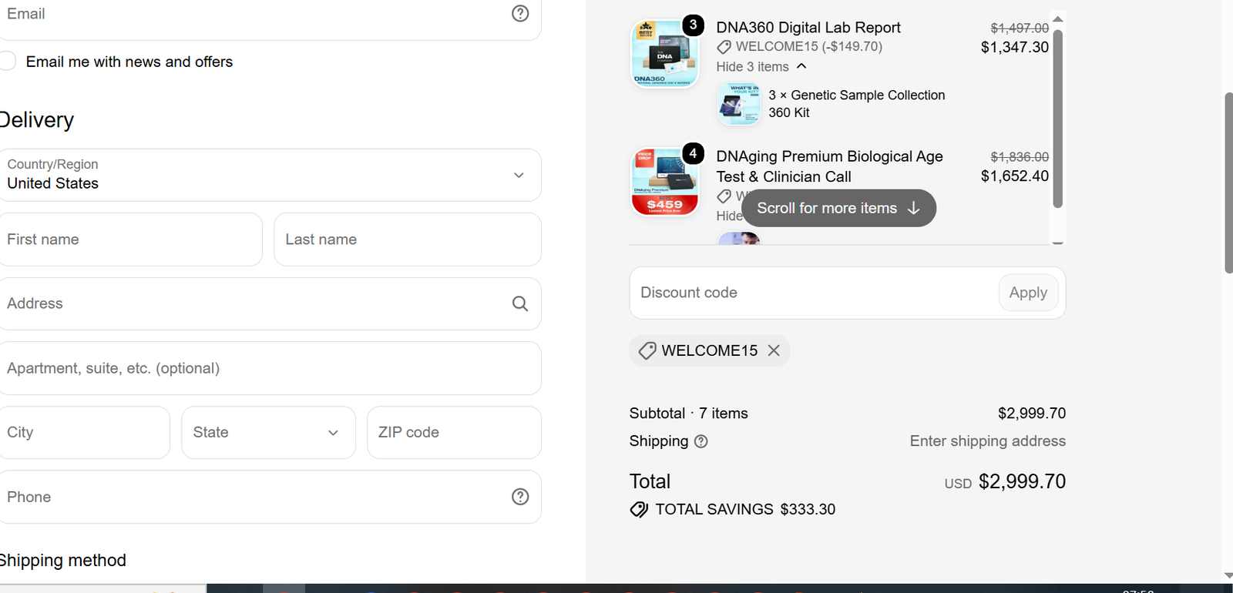Image resolution: width=1233 pixels, height=593 pixels.
Task: Focus the Last name field
Action: tap(408, 240)
